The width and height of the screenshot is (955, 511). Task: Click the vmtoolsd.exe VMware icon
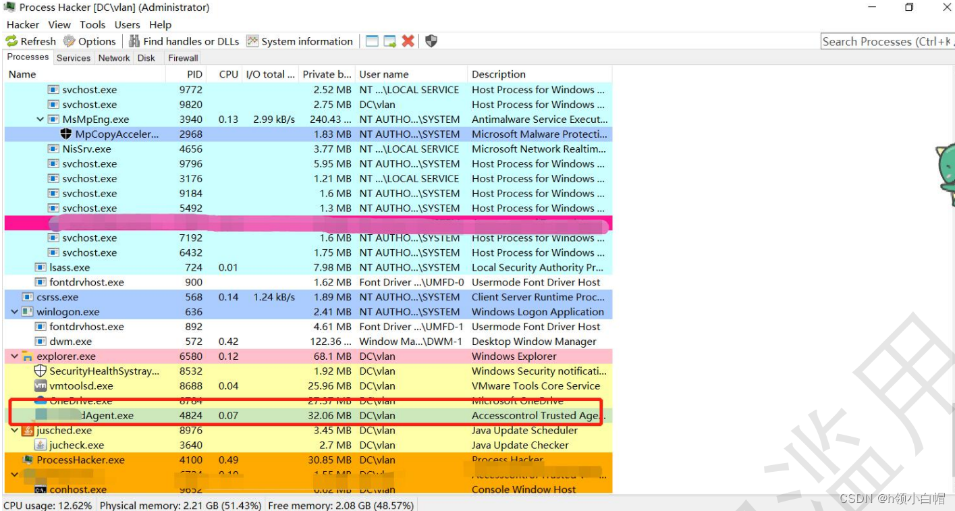pyautogui.click(x=40, y=385)
